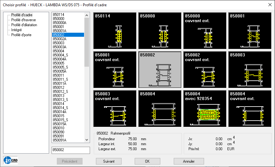Screen dimensions: 275x167
Task: Select the plain 850003 profile thumbnail
Action: coord(250,70)
